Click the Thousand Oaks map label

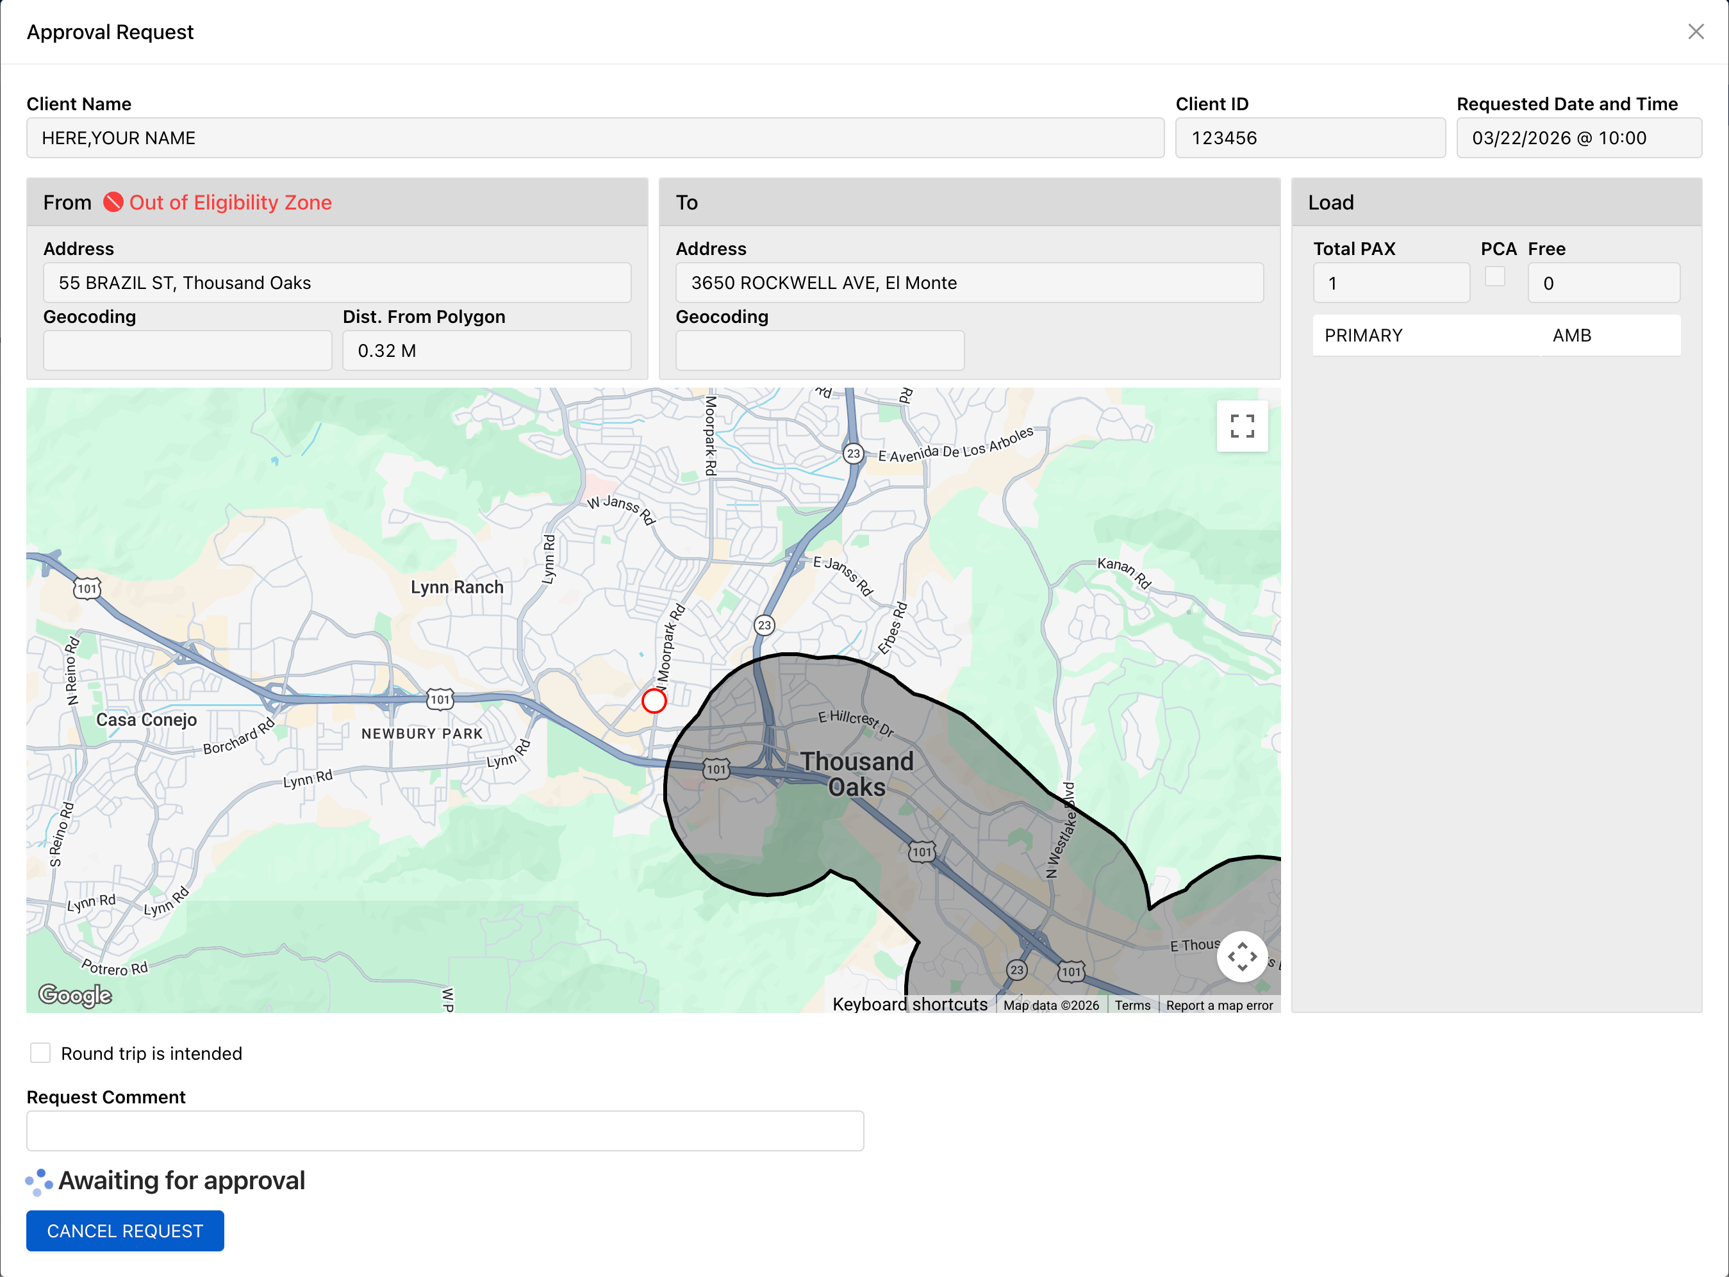[856, 774]
